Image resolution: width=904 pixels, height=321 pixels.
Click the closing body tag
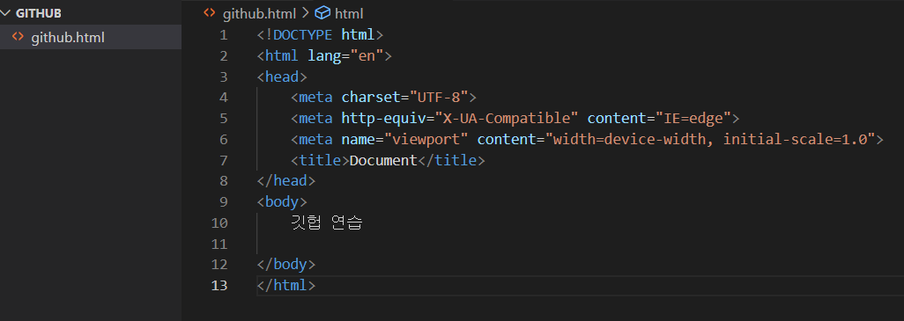(x=286, y=264)
